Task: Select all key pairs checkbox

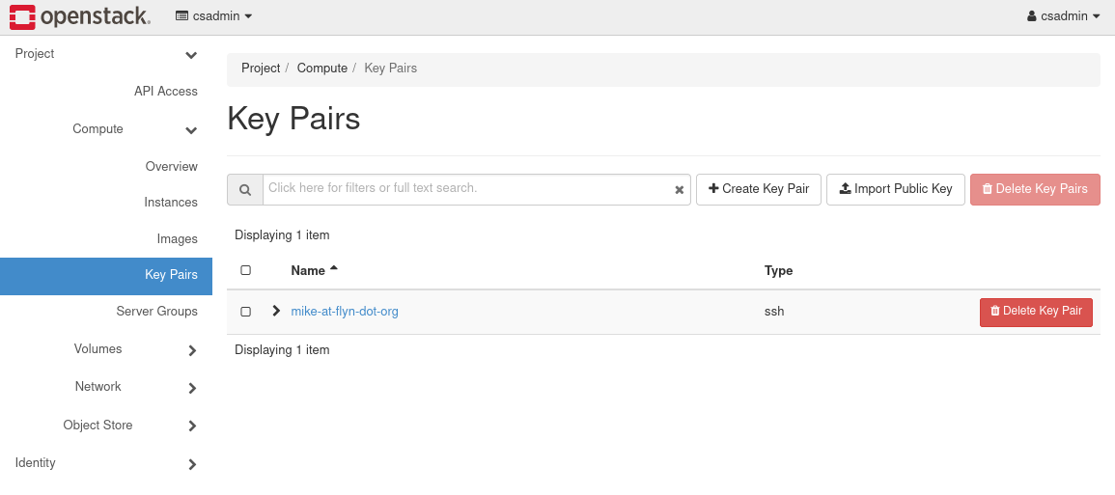Action: (245, 271)
